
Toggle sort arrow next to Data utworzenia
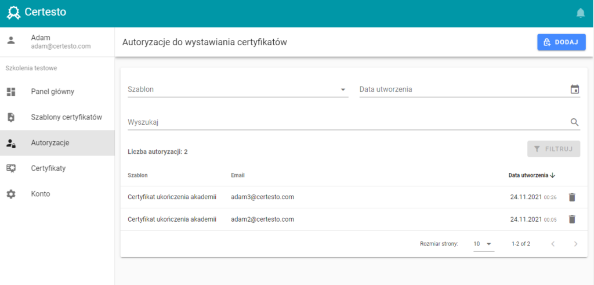tap(552, 175)
